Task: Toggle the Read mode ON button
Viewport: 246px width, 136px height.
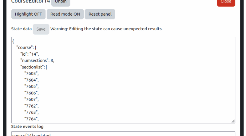Action: [x=65, y=14]
